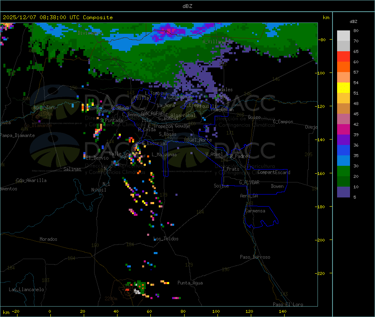This screenshot has width=375, height=317.
Task: Click the Los_Toldos map label
Action: pos(166,239)
